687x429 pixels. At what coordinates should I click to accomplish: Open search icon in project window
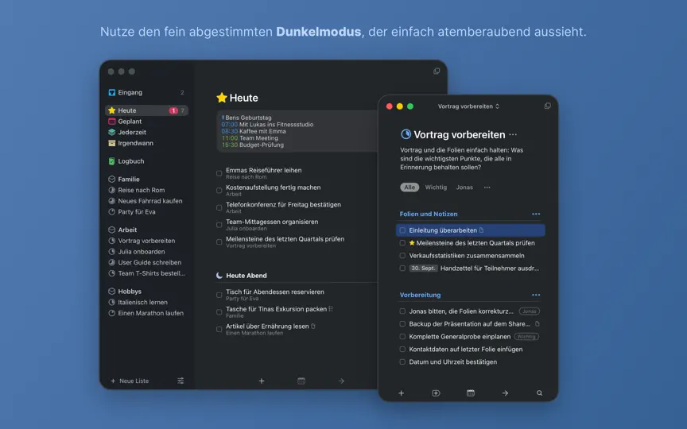click(540, 393)
